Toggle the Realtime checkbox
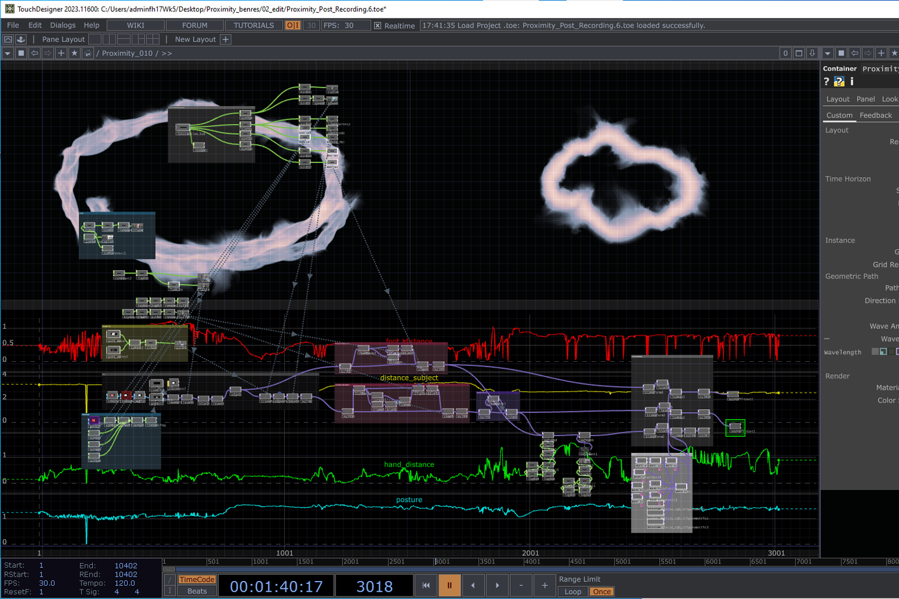 pyautogui.click(x=377, y=26)
